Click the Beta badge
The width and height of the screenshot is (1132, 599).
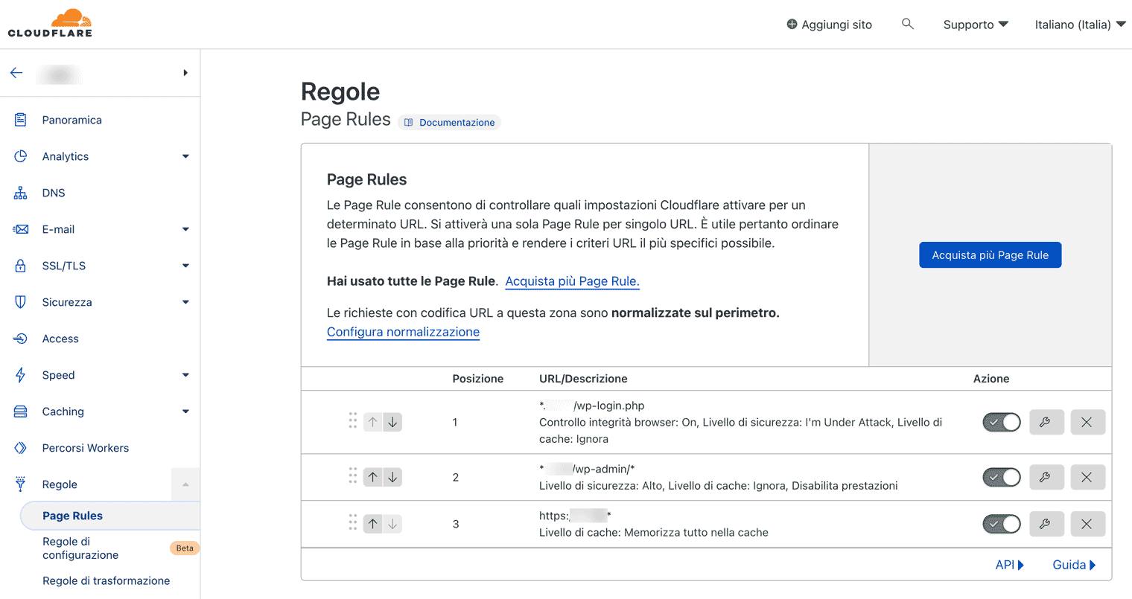coord(185,548)
